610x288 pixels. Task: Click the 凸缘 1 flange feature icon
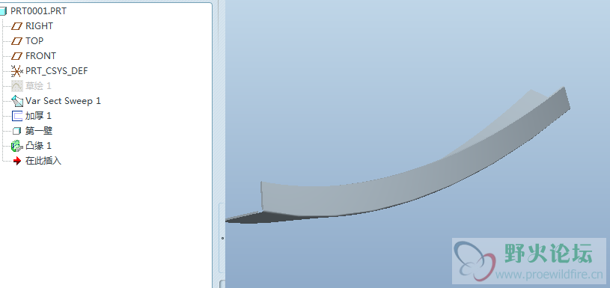point(17,146)
